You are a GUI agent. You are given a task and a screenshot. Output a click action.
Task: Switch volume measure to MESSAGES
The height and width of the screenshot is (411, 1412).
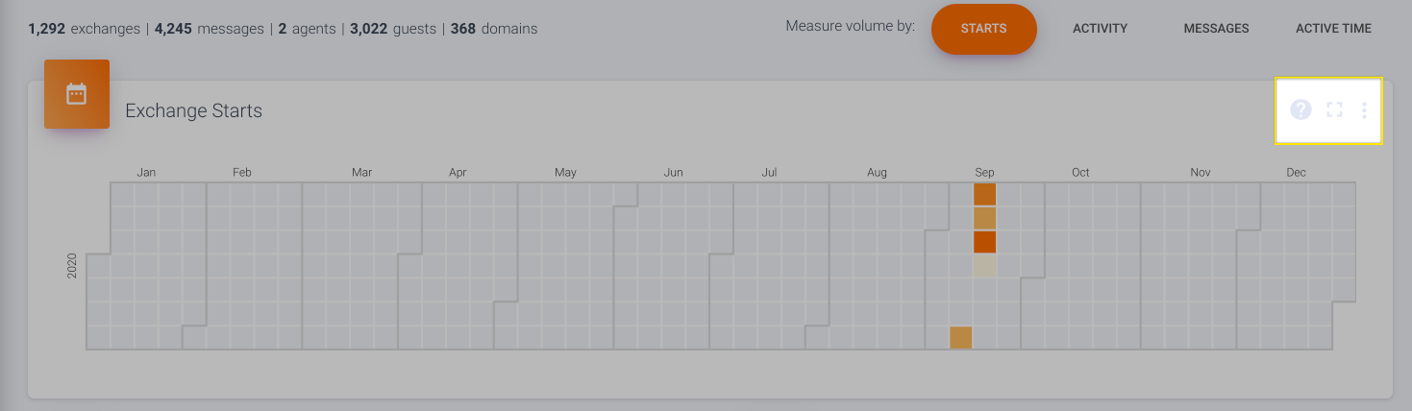click(x=1216, y=29)
